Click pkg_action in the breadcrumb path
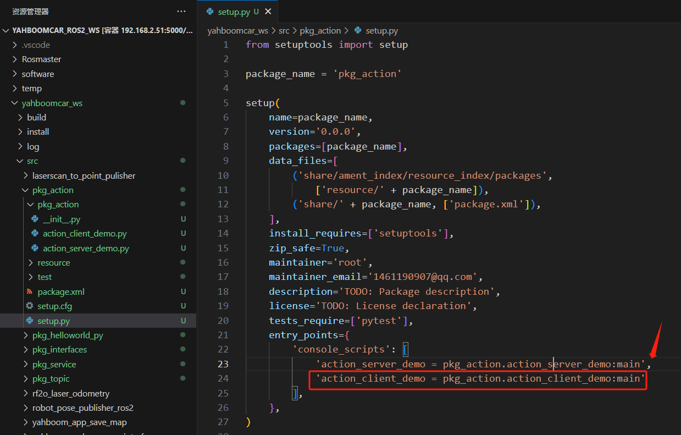The width and height of the screenshot is (681, 435). 320,31
